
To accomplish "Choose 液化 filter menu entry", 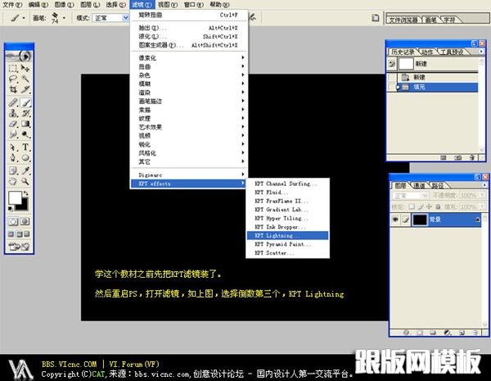I will coord(189,36).
